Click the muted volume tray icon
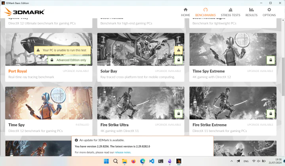This screenshot has height=166, width=285. 258,161
